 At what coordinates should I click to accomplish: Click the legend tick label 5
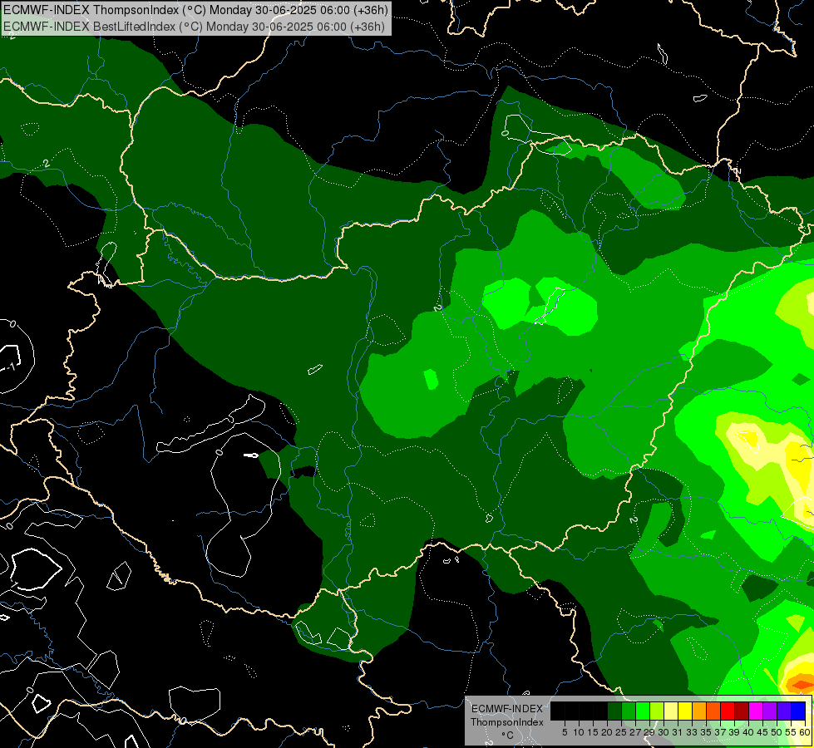click(x=565, y=732)
